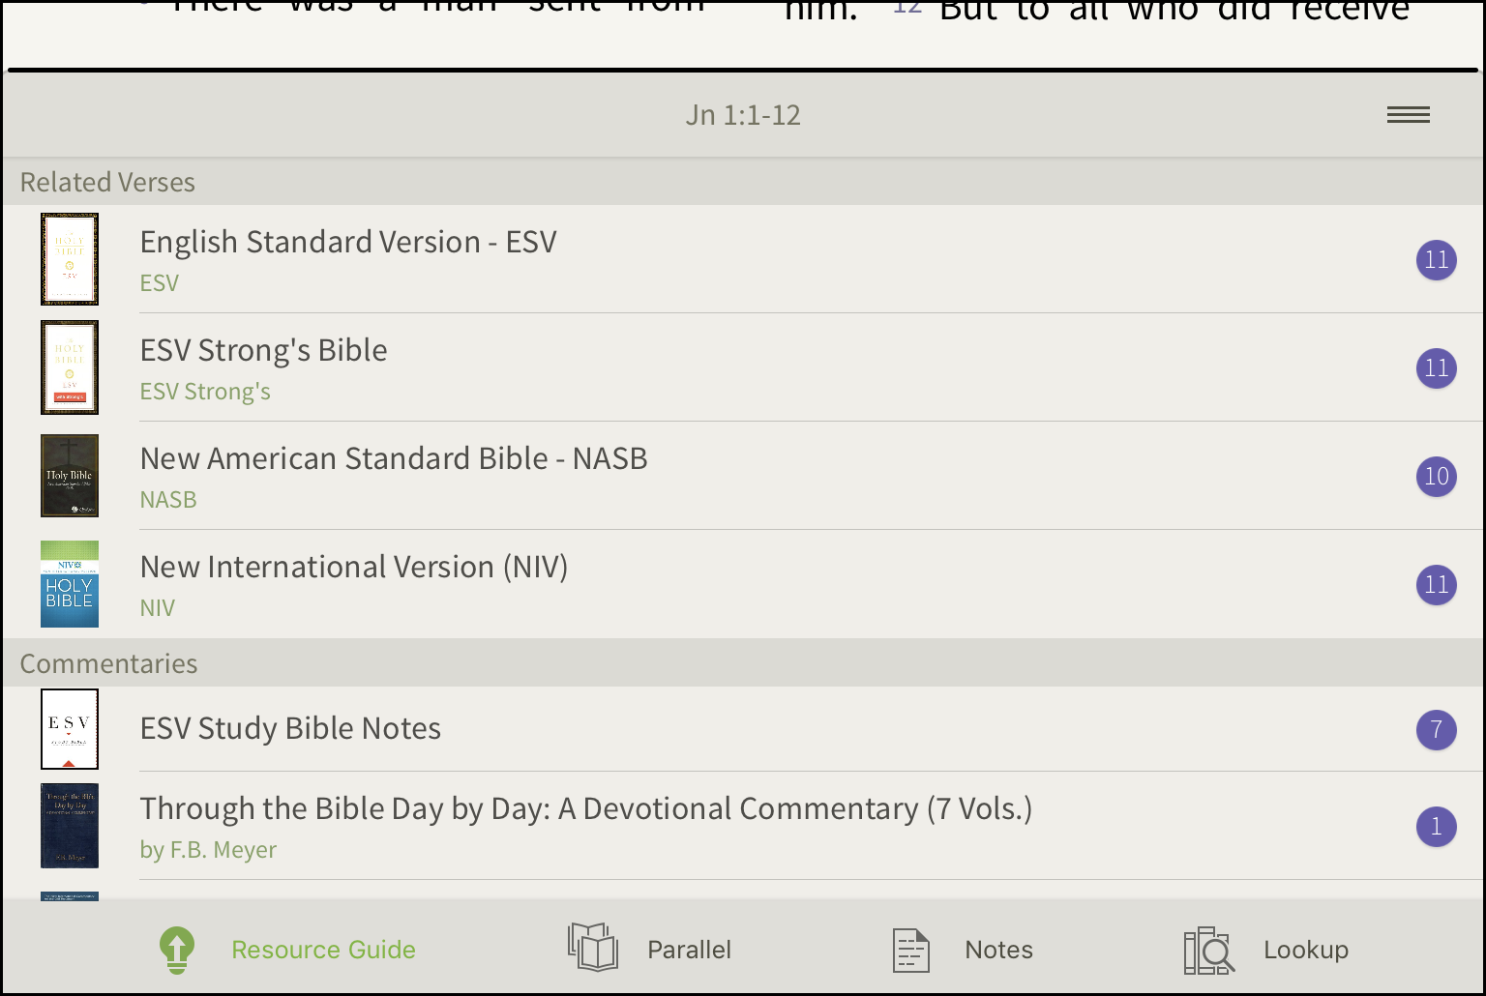This screenshot has height=996, width=1486.
Task: Open New American Standard Bible - NASB
Action: pos(743,476)
